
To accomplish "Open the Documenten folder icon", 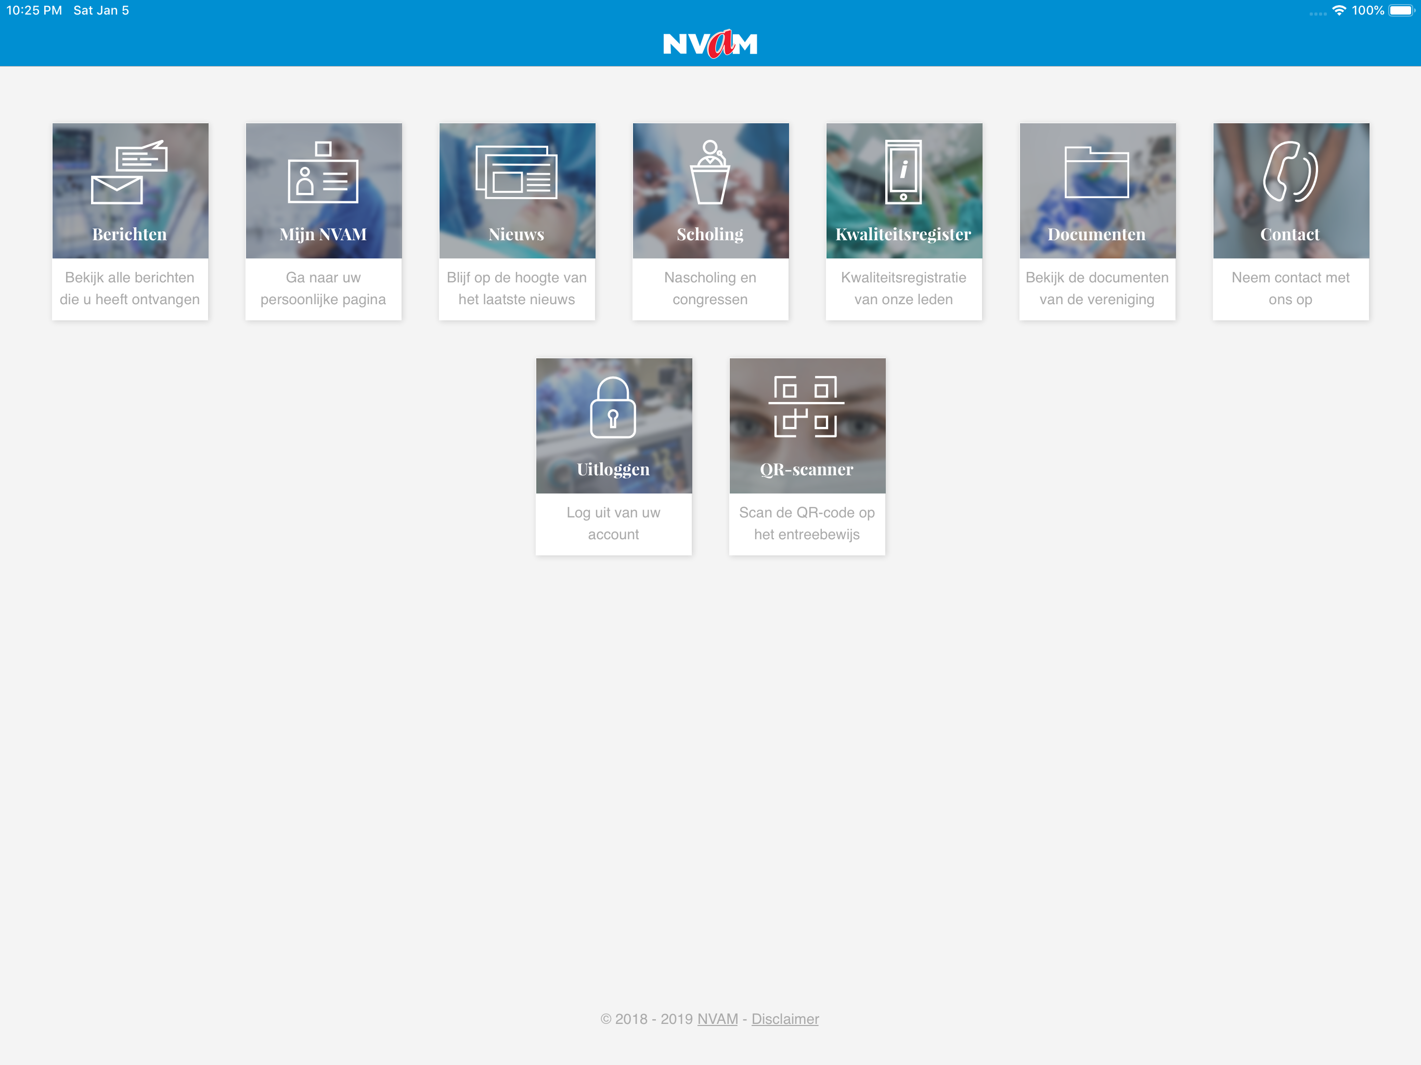I will [x=1096, y=172].
